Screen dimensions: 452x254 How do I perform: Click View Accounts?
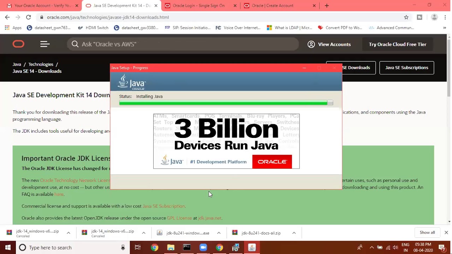click(x=334, y=44)
